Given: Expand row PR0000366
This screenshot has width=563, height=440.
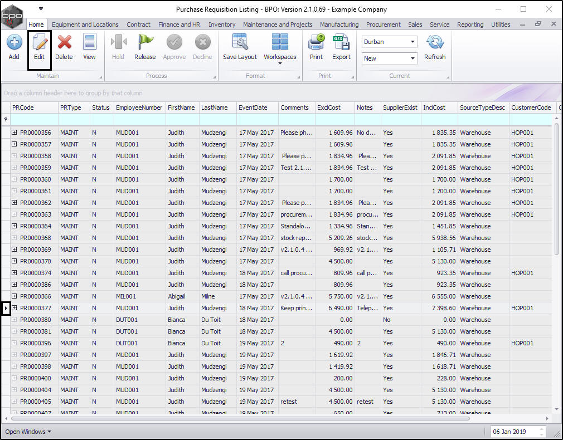Looking at the screenshot, I should click(14, 296).
